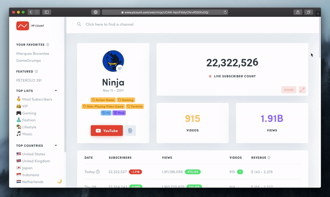The width and height of the screenshot is (330, 197).
Task: Click the yellow Gaming tag
Action: click(126, 100)
